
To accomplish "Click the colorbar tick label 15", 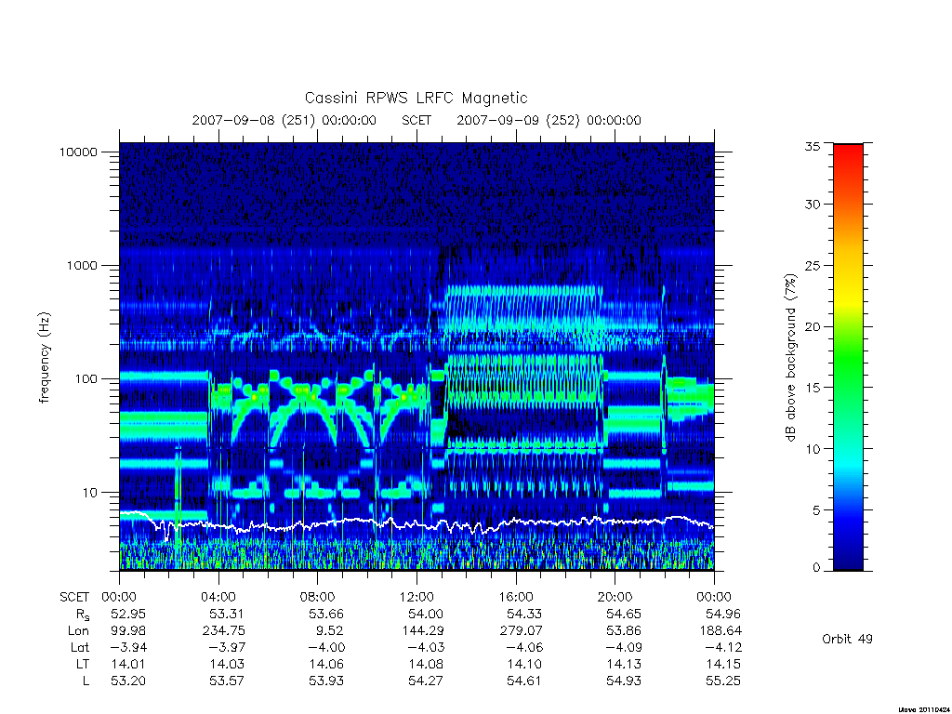I will pos(813,388).
